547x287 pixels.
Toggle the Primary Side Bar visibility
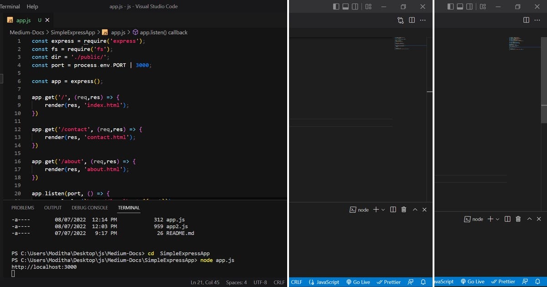[336, 6]
